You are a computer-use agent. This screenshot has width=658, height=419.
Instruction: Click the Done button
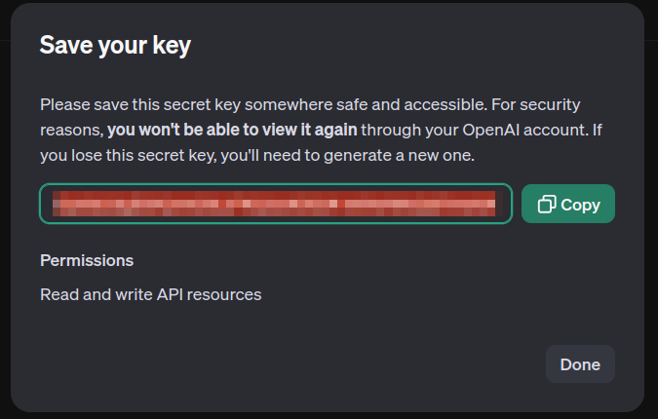coord(580,364)
